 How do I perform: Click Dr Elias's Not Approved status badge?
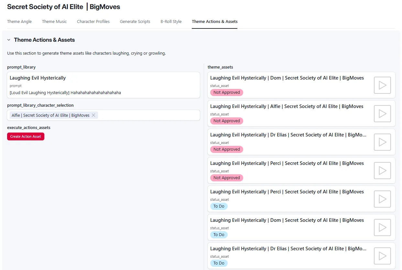click(x=226, y=149)
